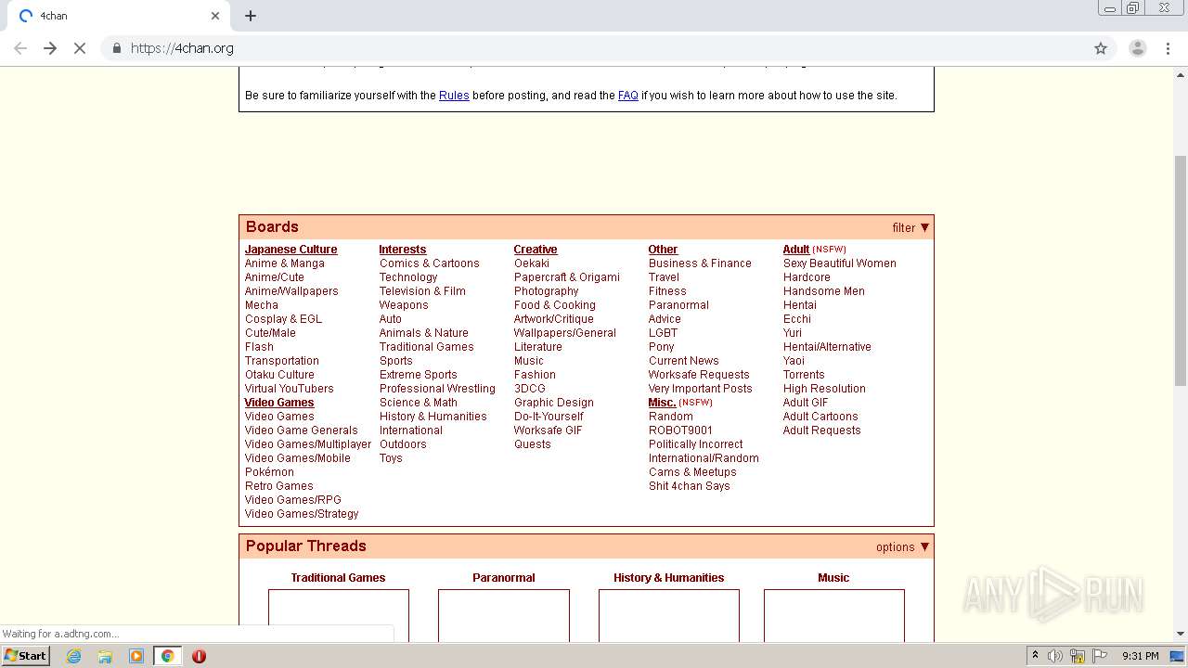
Task: Open the Japanese Culture category heading
Action: (291, 250)
